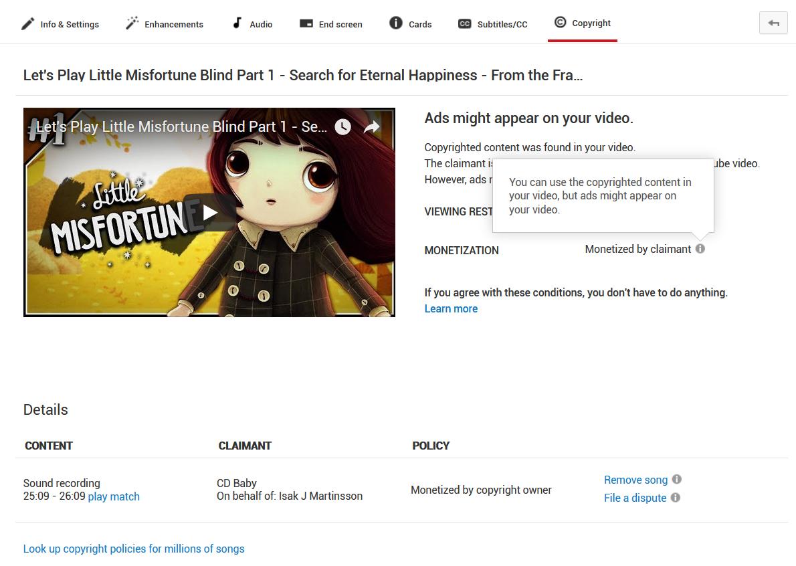Click info icon next to File a dispute
The height and width of the screenshot is (566, 796).
pos(675,498)
